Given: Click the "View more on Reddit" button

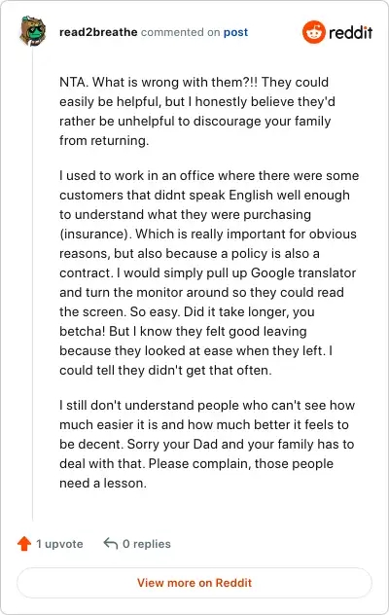Looking at the screenshot, I should pyautogui.click(x=194, y=583).
